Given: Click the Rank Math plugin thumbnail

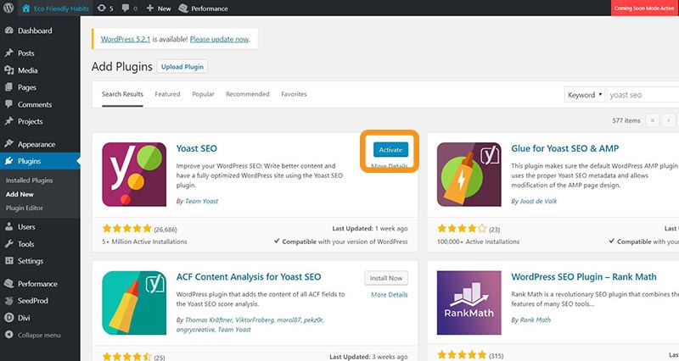Looking at the screenshot, I should point(469,303).
